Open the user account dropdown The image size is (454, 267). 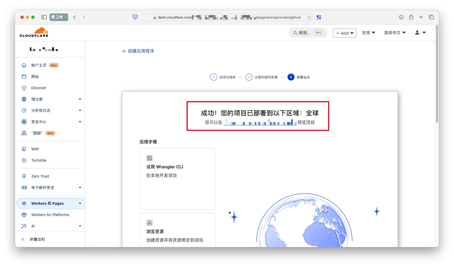(x=420, y=33)
